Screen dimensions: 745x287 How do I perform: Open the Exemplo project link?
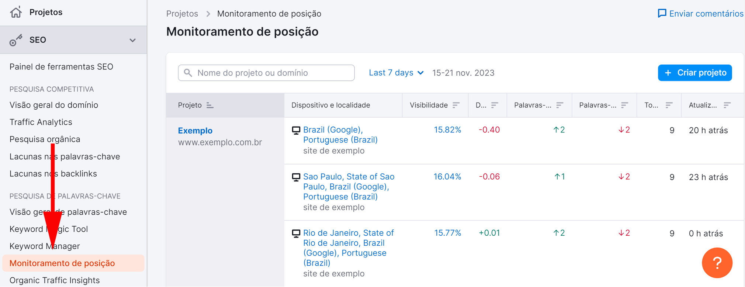click(195, 130)
